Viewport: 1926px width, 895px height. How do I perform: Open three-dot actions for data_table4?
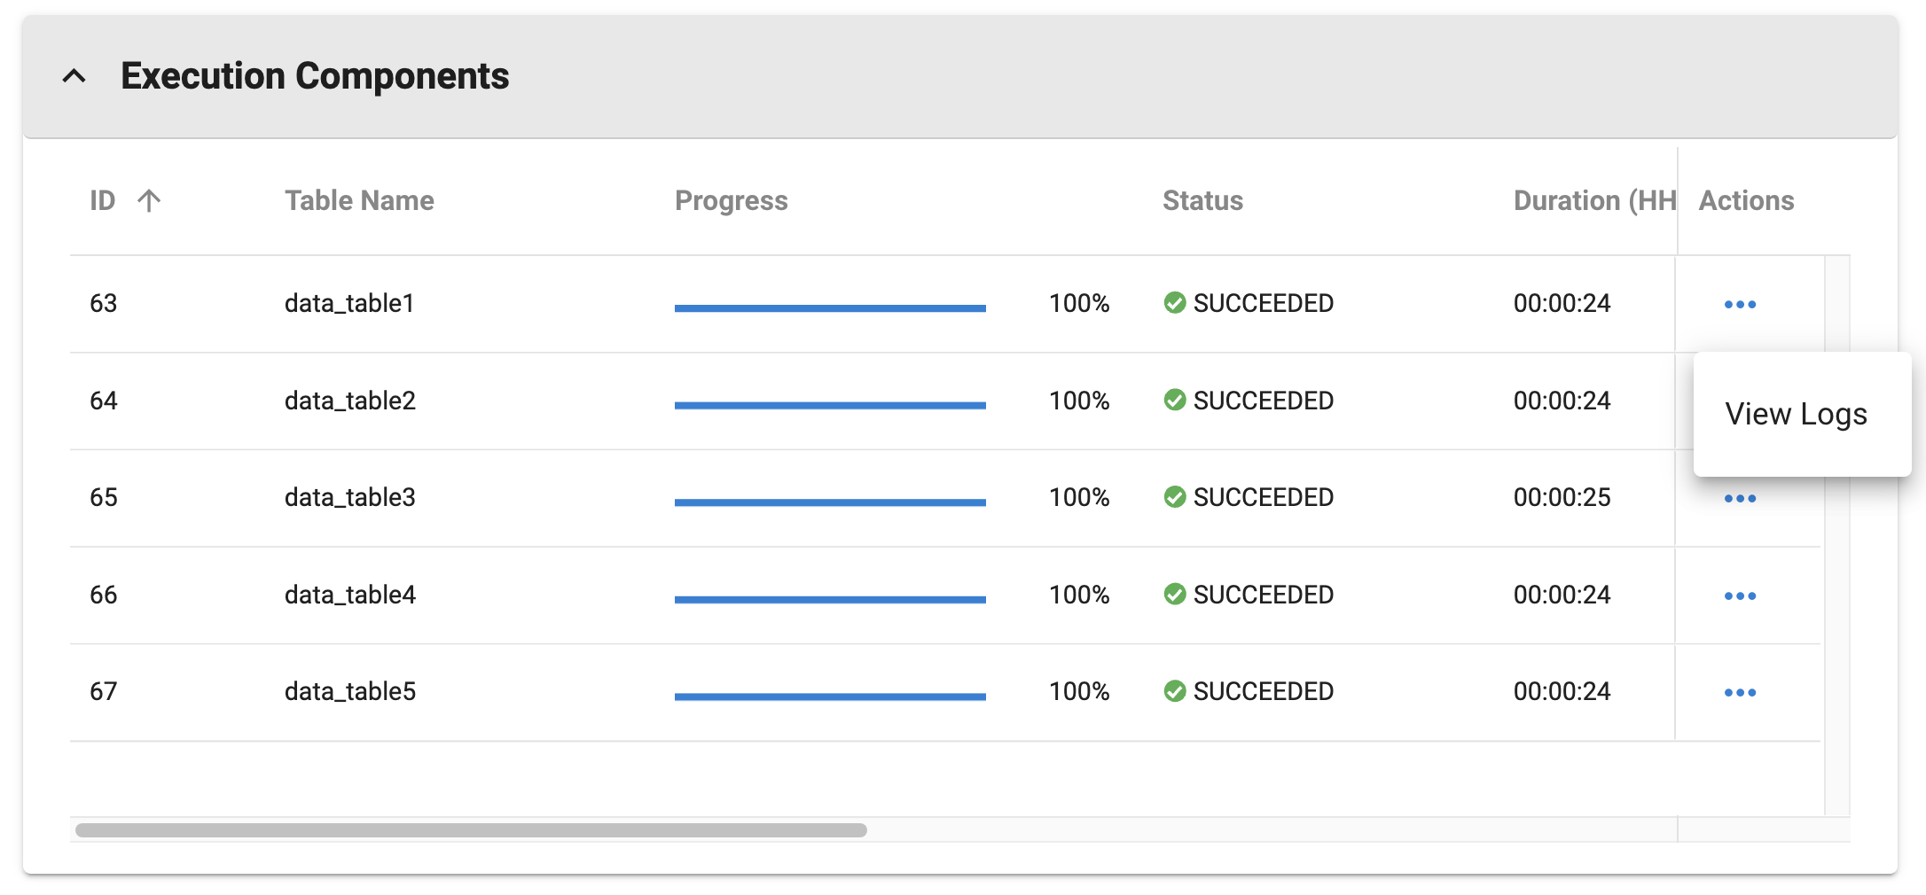tap(1740, 596)
